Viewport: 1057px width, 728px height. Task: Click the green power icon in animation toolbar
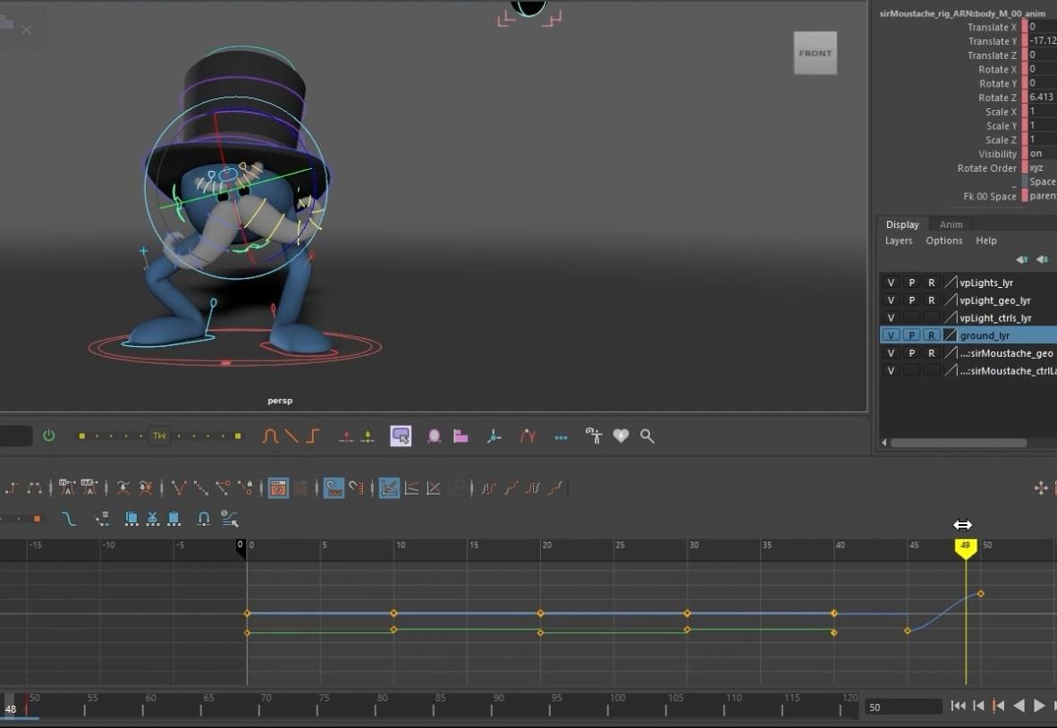tap(48, 436)
